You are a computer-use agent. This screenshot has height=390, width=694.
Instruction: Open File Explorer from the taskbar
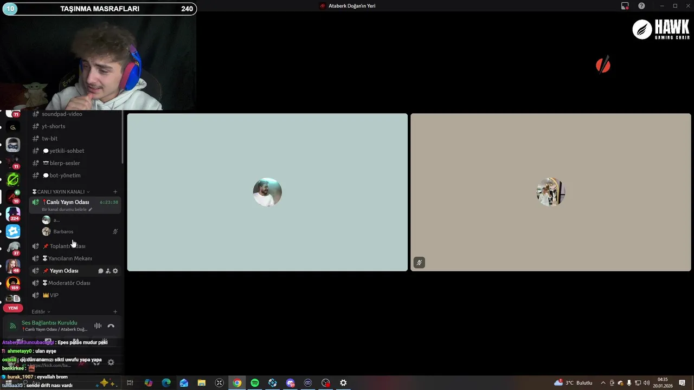202,383
